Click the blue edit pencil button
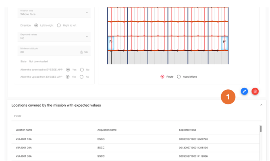270x161 pixels. point(244,91)
